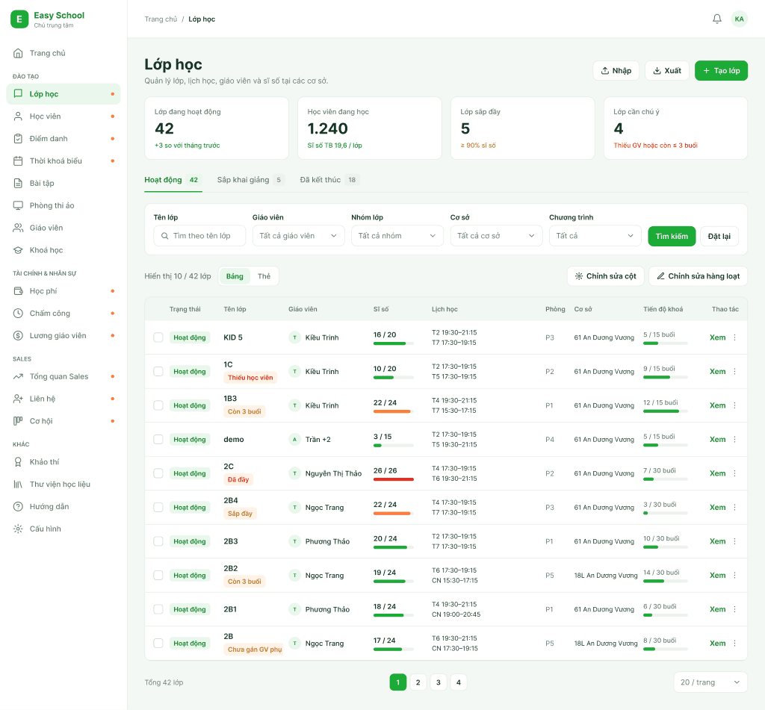
Task: Click the Tìm kiếm search button
Action: (672, 237)
